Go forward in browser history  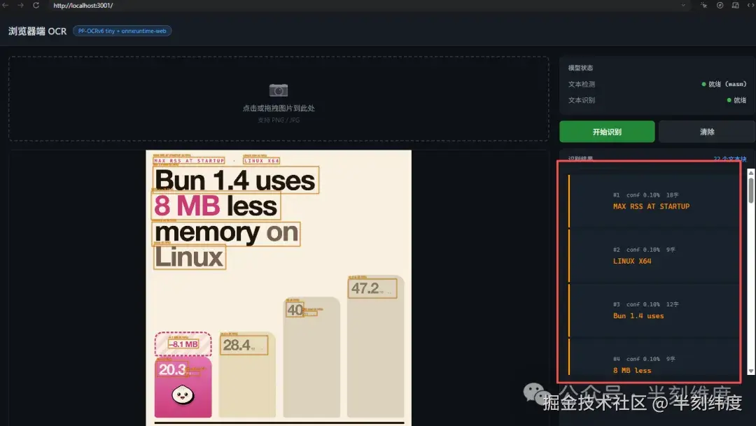click(20, 6)
